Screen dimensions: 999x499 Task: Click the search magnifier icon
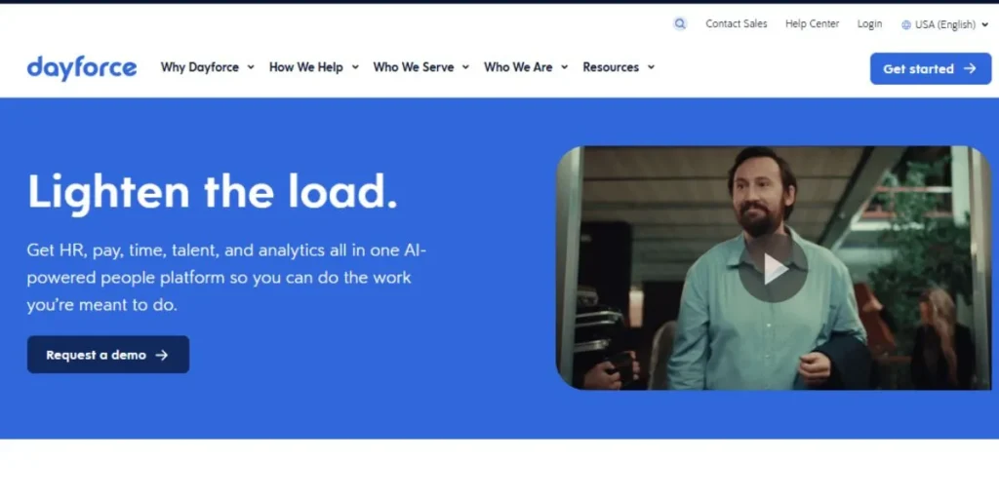click(x=680, y=24)
